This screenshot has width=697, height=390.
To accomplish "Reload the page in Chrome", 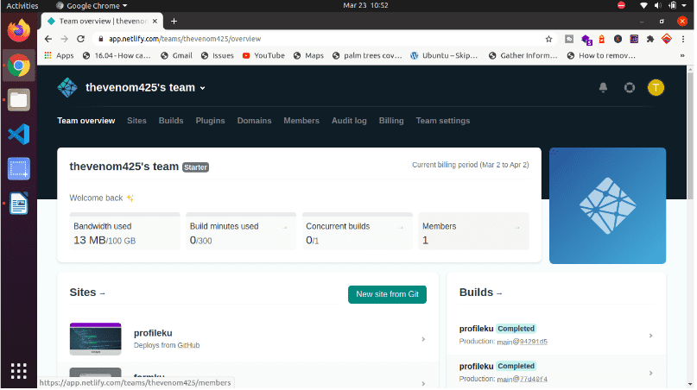I will (x=80, y=39).
